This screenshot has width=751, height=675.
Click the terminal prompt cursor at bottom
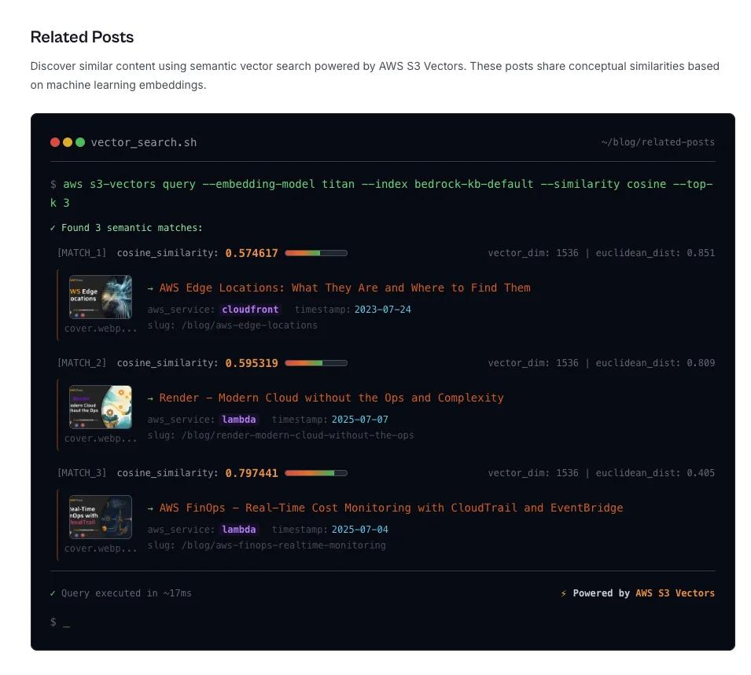[67, 622]
